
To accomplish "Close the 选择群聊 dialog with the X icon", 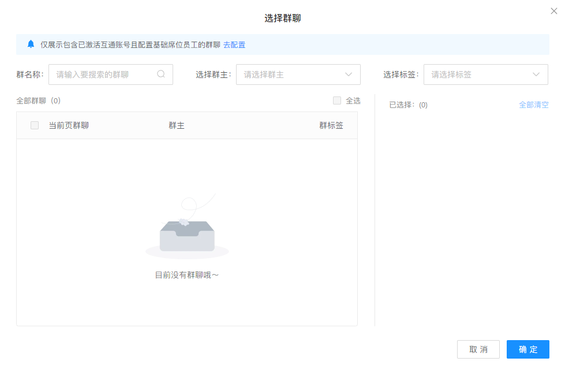I will click(554, 11).
